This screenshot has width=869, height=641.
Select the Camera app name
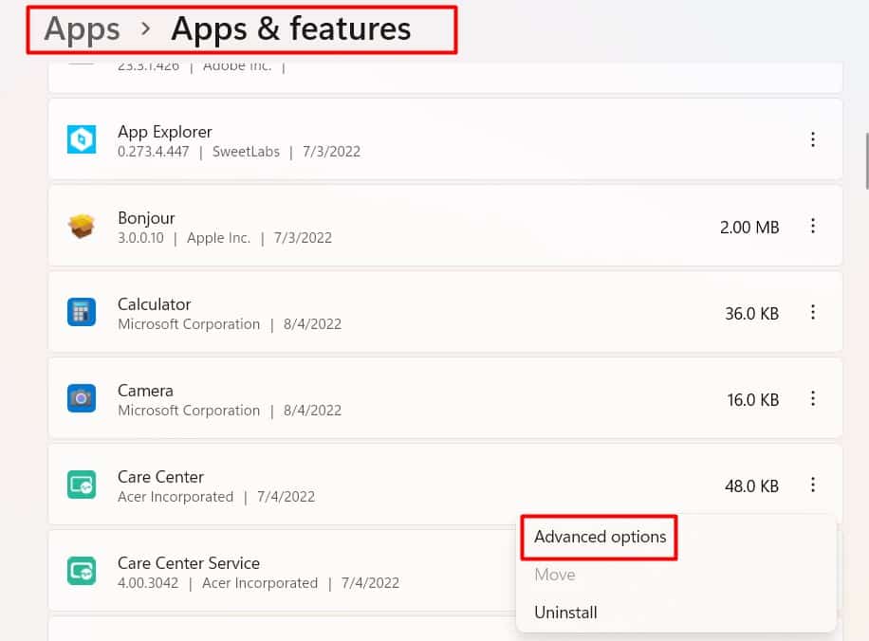145,391
